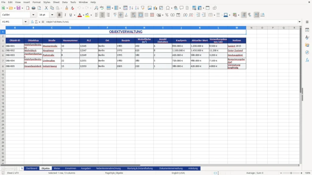The width and height of the screenshot is (312, 175).
Task: Click the Save document icon
Action: (19, 8)
